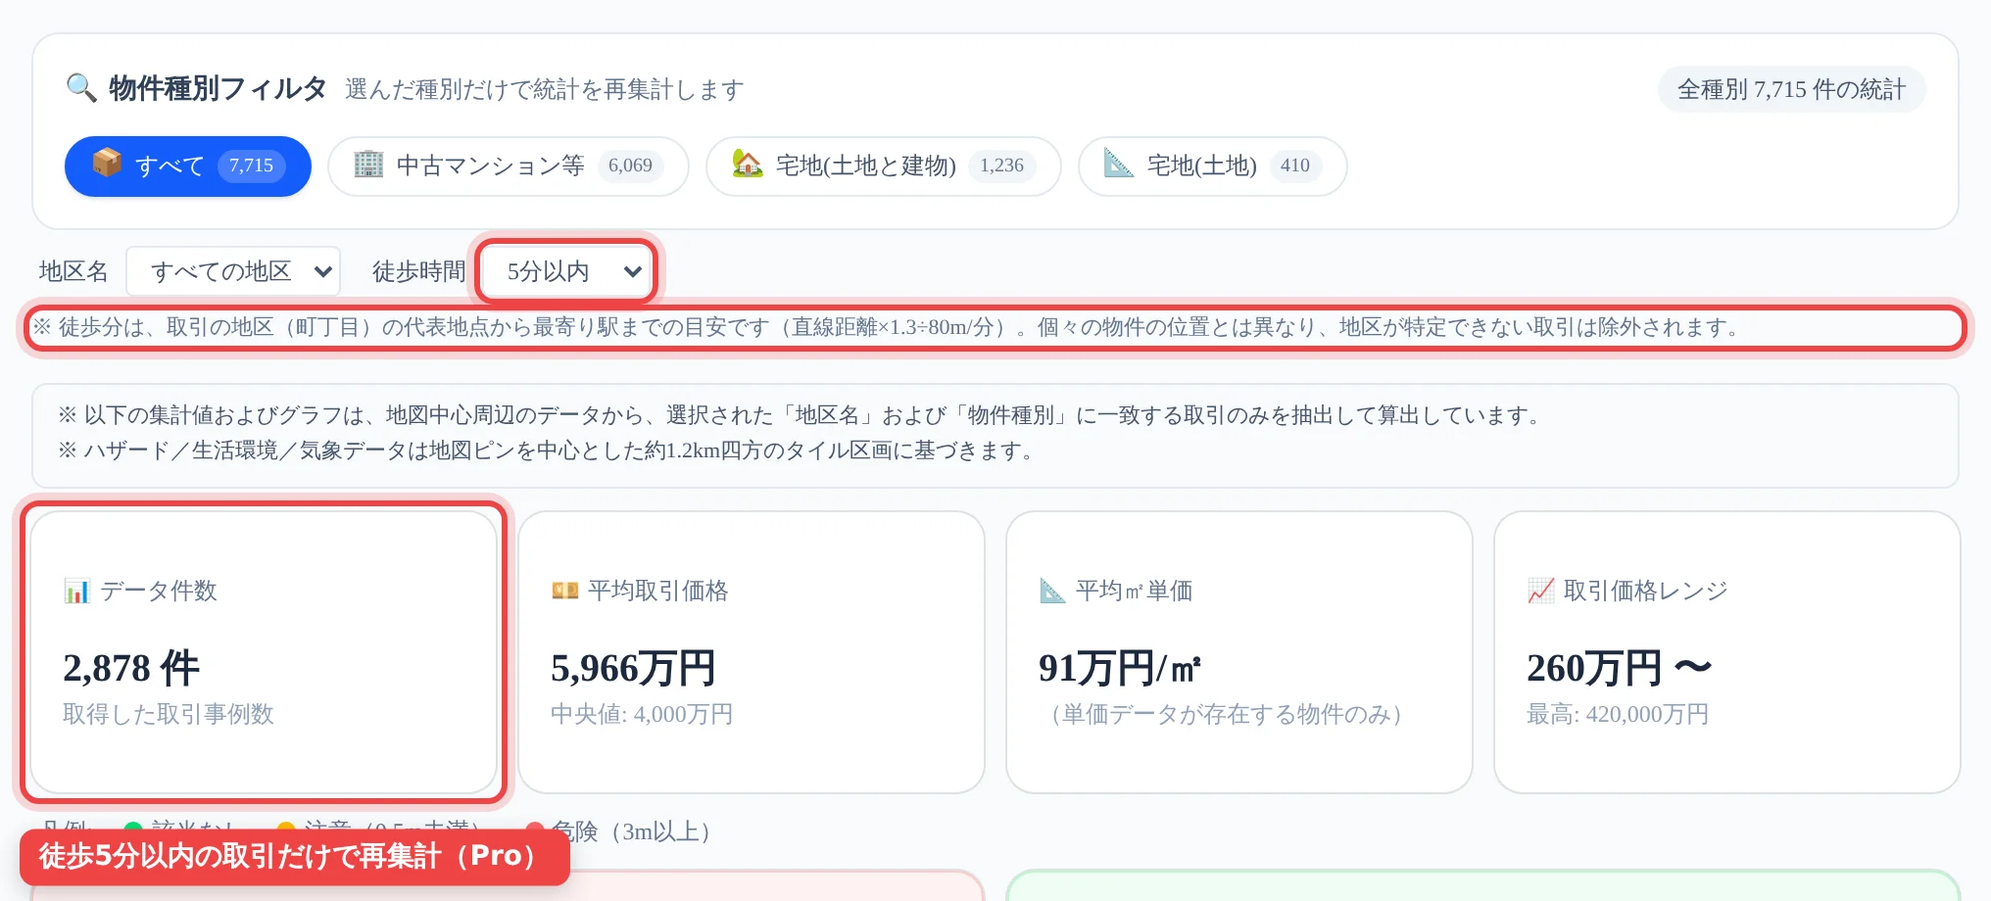Click the 物件種別フィルタ heading
The height and width of the screenshot is (901, 1991).
(x=218, y=89)
